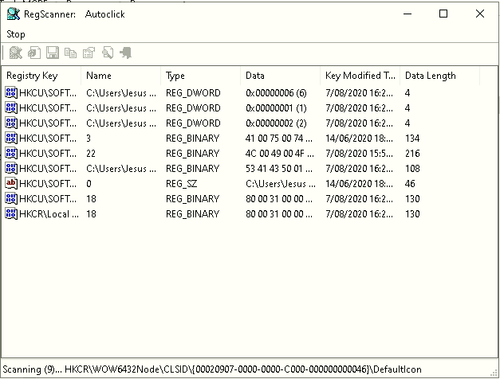Viewport: 500px width, 379px height.
Task: Click the binary icon of the 0x00000002 row
Action: (11, 123)
